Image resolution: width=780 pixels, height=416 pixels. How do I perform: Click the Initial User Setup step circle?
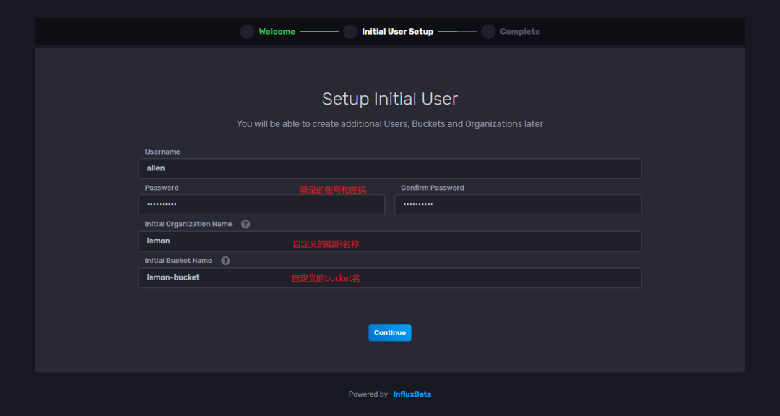coord(350,32)
